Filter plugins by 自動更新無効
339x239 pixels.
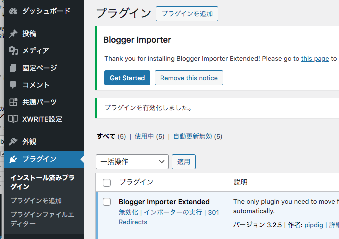coord(192,136)
